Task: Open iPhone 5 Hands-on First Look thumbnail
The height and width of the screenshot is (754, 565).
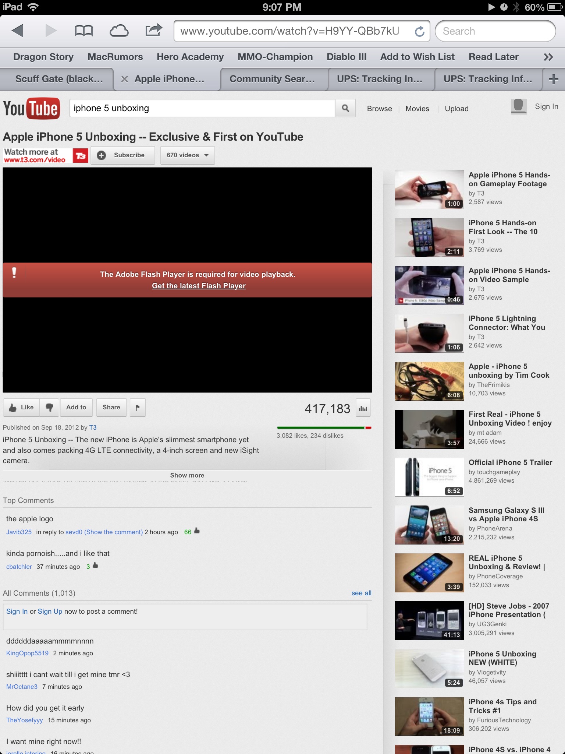Action: click(x=429, y=237)
